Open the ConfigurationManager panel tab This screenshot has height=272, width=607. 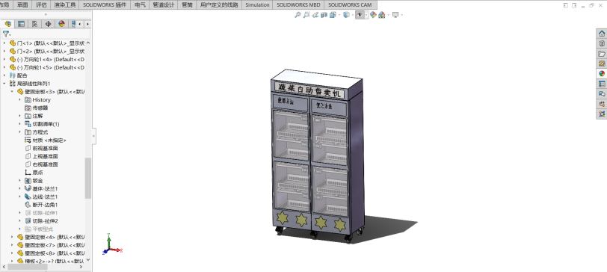click(35, 24)
